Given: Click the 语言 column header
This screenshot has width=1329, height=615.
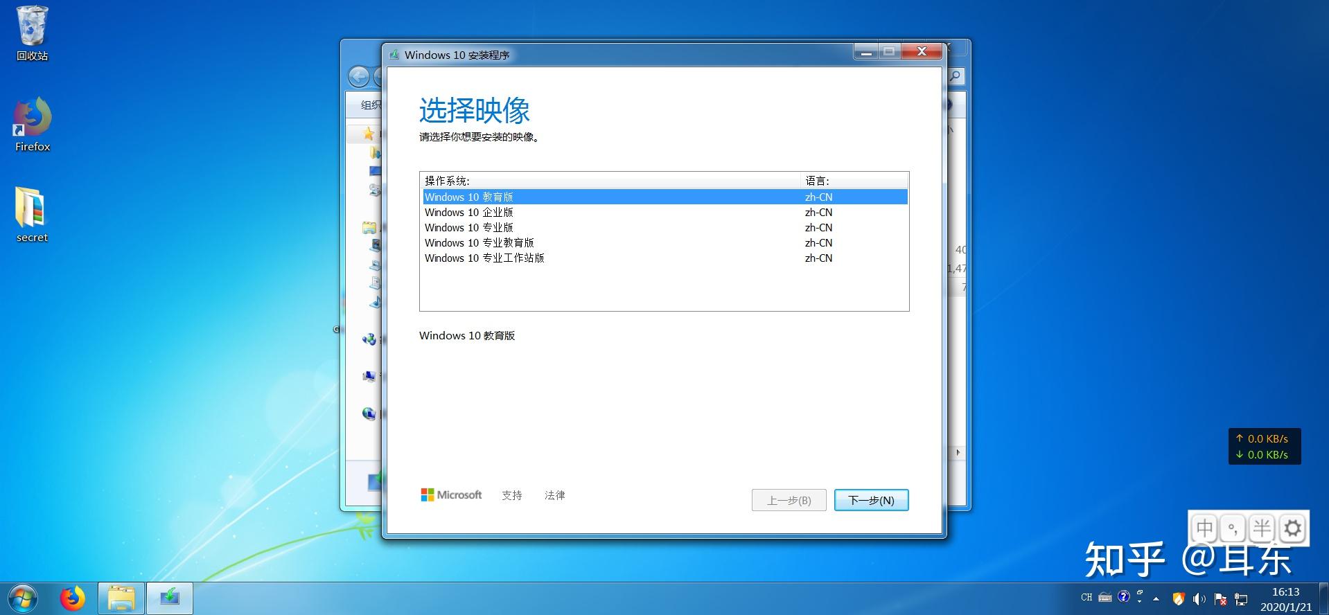Looking at the screenshot, I should click(854, 181).
